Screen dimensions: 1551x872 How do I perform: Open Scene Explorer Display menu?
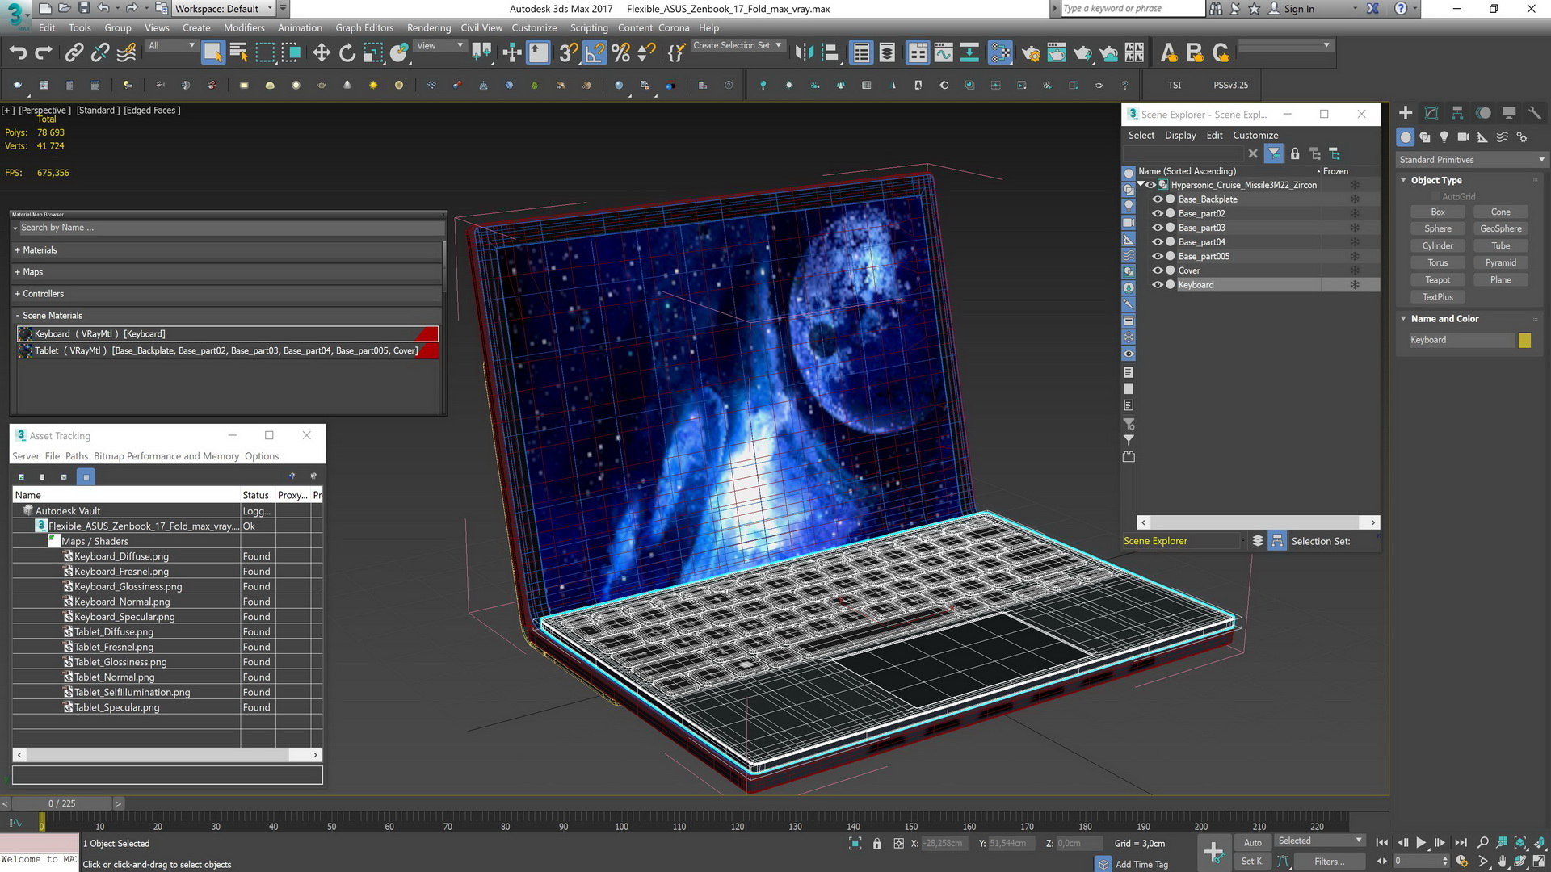tap(1180, 136)
